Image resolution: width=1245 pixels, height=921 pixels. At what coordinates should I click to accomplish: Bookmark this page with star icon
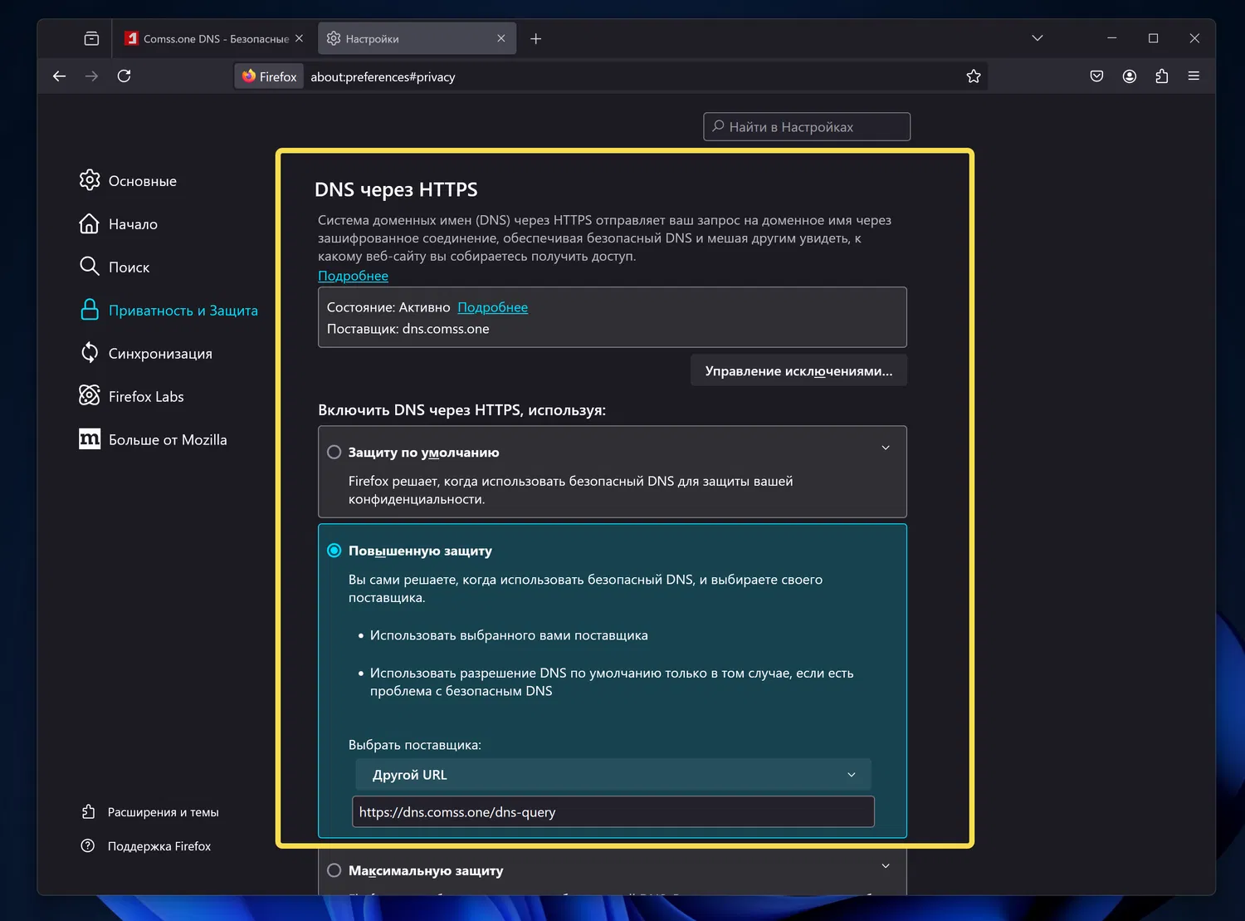point(974,76)
